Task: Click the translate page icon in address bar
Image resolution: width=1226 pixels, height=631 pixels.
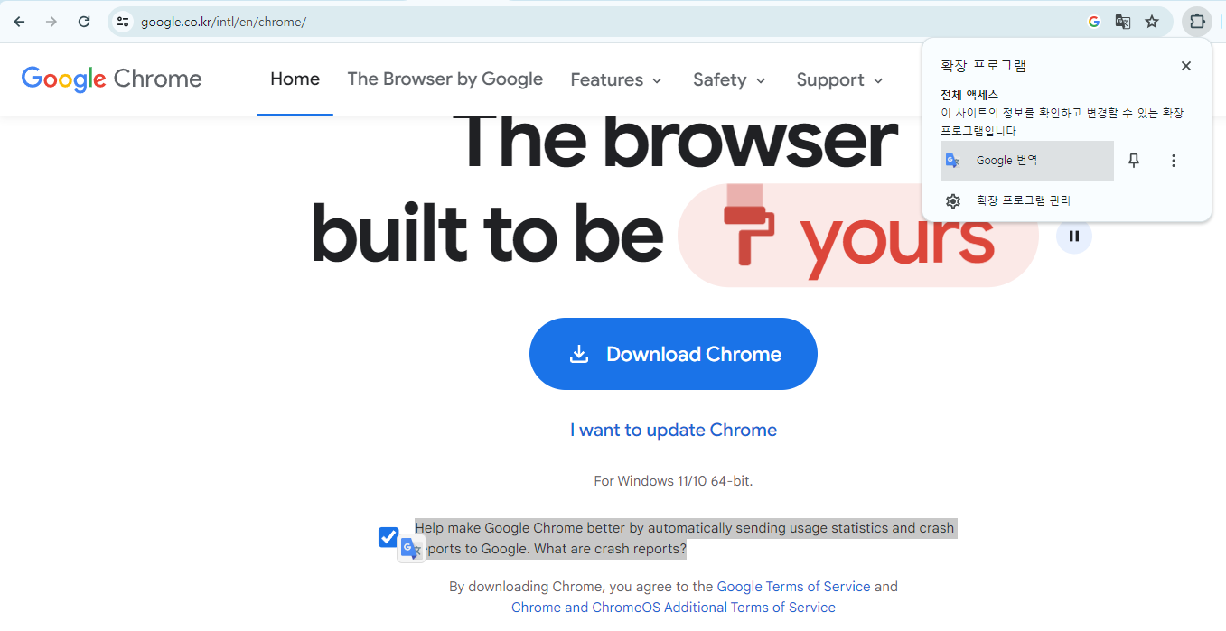Action: point(1123,22)
